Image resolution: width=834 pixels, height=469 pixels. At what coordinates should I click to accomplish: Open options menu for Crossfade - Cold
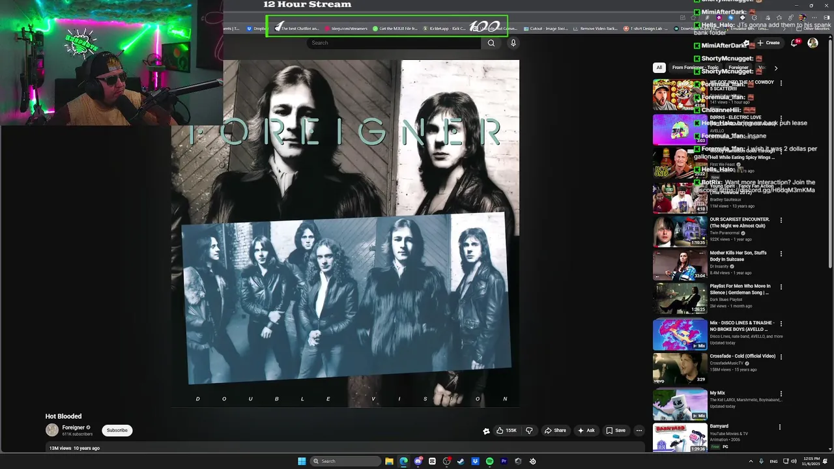(781, 357)
